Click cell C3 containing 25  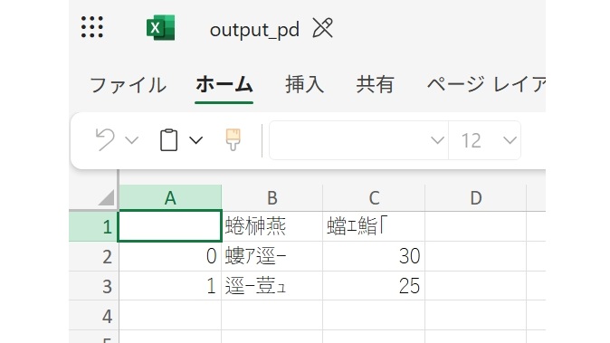(x=374, y=286)
